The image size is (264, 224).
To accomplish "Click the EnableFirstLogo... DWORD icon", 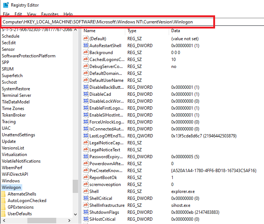I will (x=86, y=108).
